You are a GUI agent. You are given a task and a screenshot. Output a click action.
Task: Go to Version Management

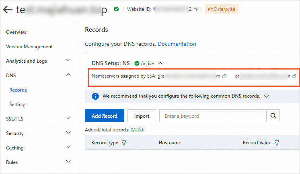click(29, 47)
